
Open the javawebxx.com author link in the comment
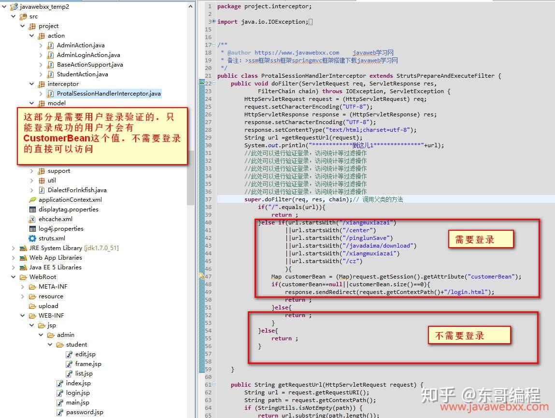coord(297,53)
